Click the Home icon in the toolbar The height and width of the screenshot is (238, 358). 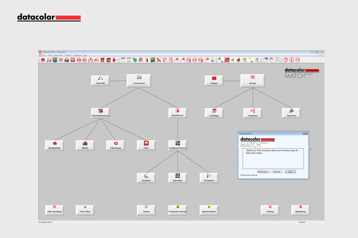43,60
